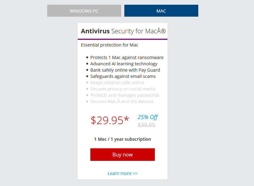Click the Antivirus Security for Mac heading
This screenshot has height=186, width=254.
click(x=122, y=31)
